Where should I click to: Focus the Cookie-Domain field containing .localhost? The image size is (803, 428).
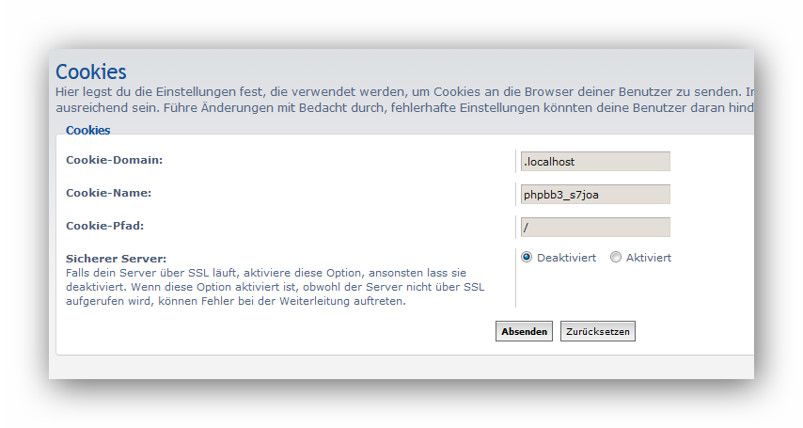coord(595,162)
